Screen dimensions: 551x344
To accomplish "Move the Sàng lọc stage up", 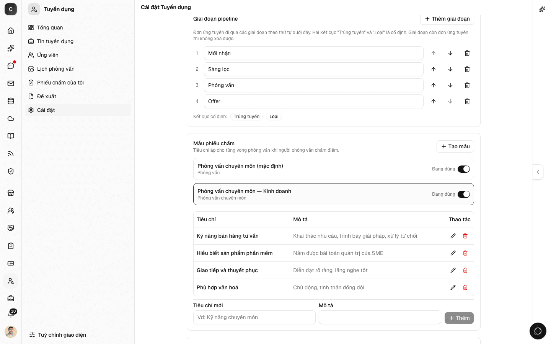I will (434, 69).
